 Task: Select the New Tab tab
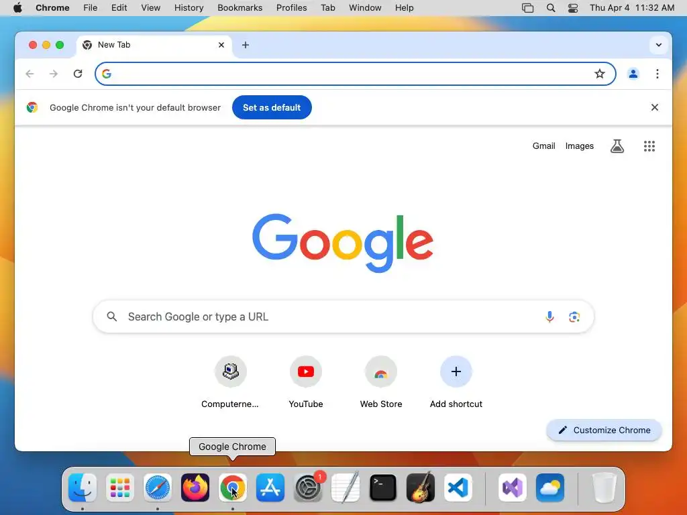(154, 45)
